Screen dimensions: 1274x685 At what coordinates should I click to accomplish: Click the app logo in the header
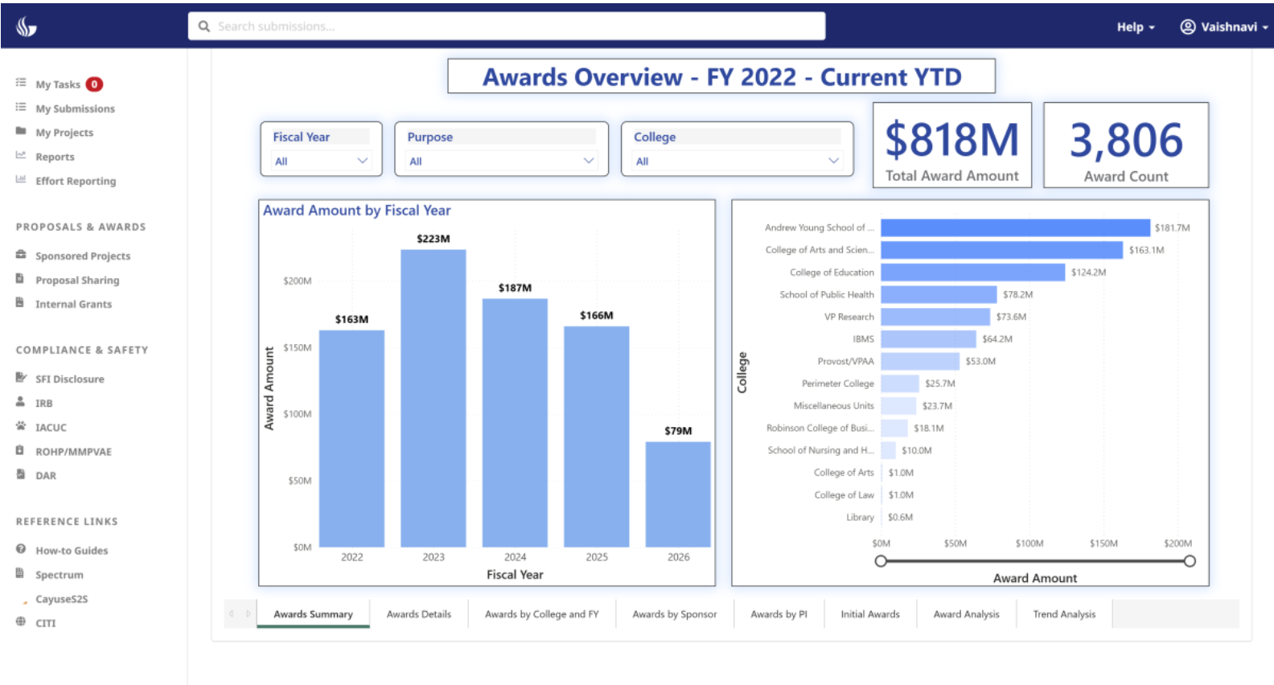27,27
